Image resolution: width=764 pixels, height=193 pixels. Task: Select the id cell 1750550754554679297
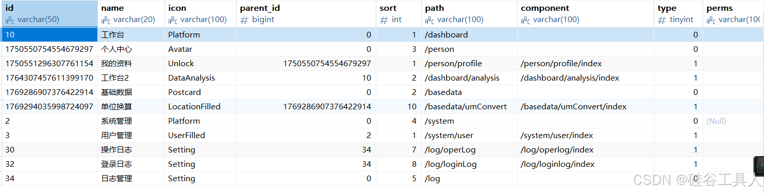pyautogui.click(x=49, y=49)
